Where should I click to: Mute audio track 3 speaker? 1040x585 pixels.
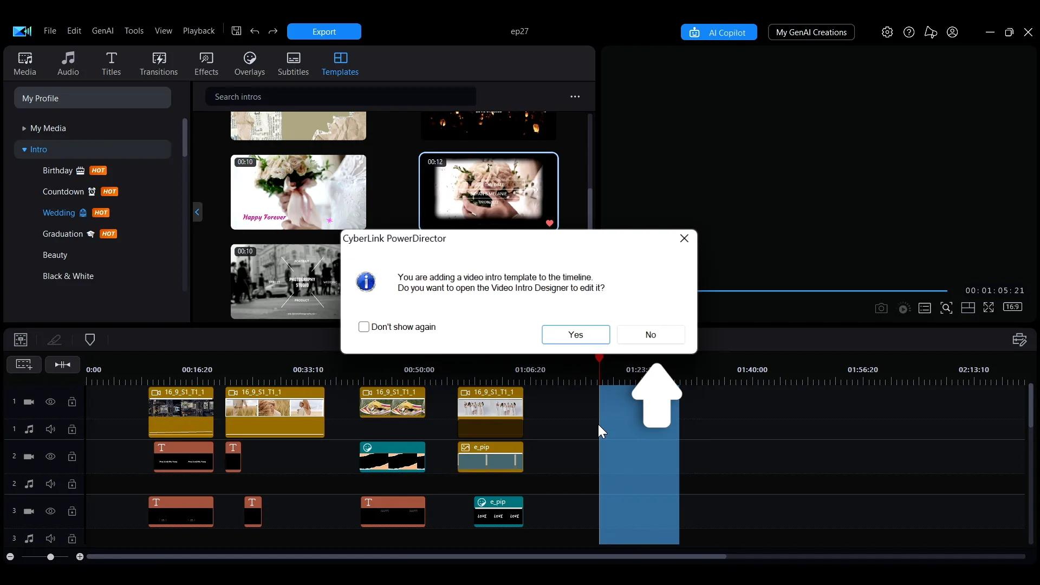pos(50,538)
